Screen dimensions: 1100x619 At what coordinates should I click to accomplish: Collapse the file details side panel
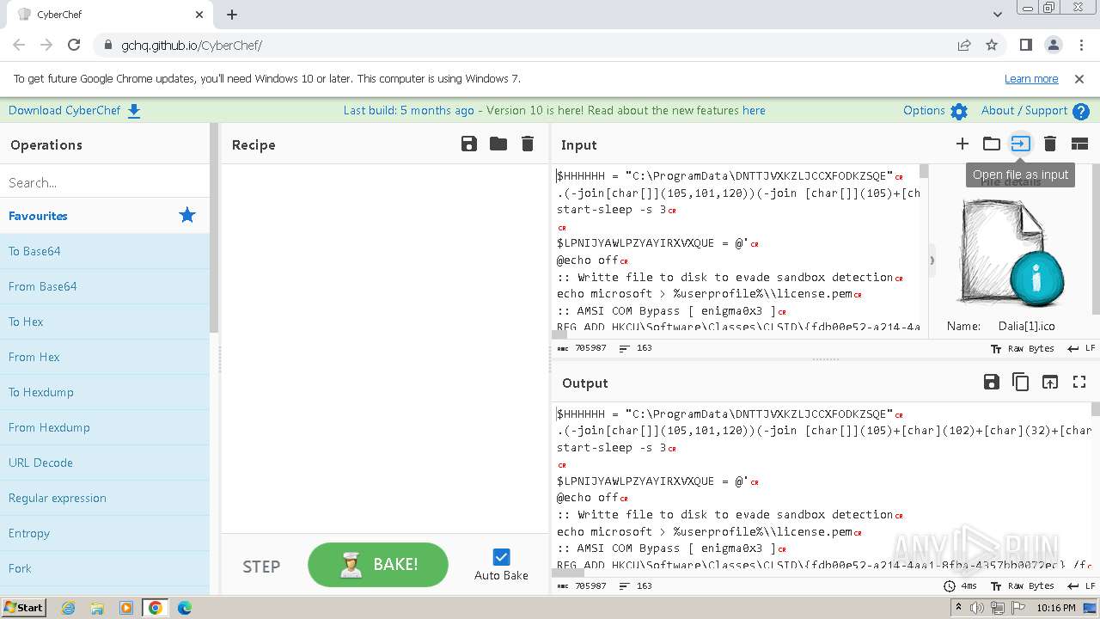[932, 259]
